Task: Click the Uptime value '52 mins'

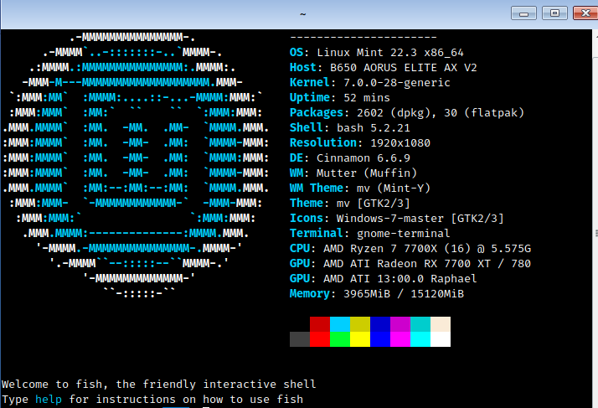Action: (367, 98)
